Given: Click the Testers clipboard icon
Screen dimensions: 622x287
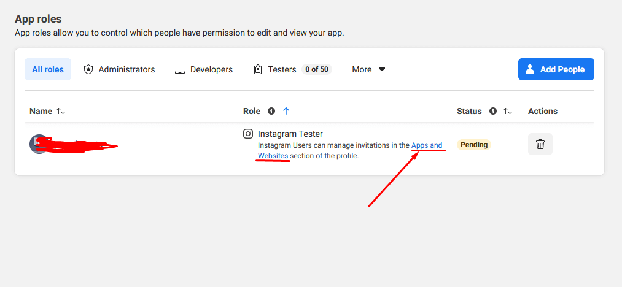Looking at the screenshot, I should click(258, 70).
